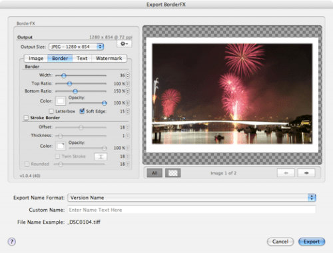The height and width of the screenshot is (253, 333).
Task: Adjust the Rounded value stepper
Action: 128,164
